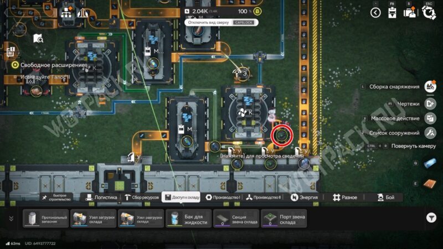Collapse the build bar with double chevron

point(11,218)
